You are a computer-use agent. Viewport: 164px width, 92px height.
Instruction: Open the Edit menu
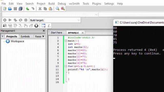11,4
